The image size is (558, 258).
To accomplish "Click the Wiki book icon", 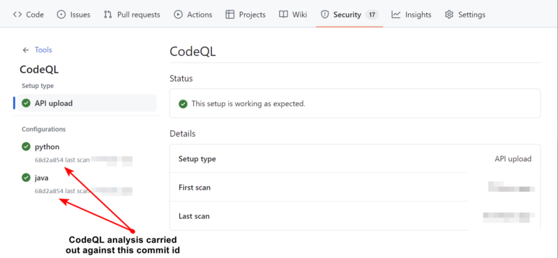I will [x=283, y=15].
